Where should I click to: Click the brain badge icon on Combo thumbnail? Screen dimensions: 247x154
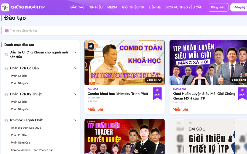pos(91,46)
